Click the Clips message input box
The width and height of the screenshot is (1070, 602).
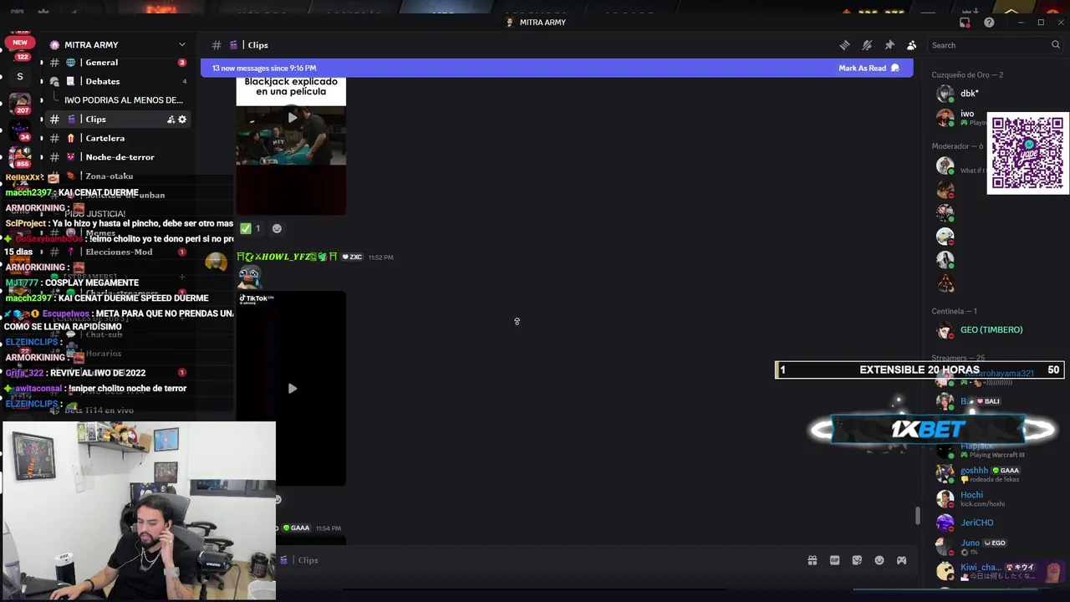coord(535,560)
